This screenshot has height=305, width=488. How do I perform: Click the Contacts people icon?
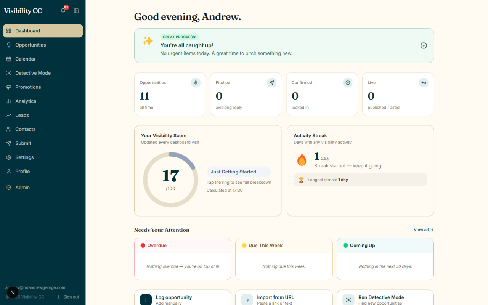(9, 129)
